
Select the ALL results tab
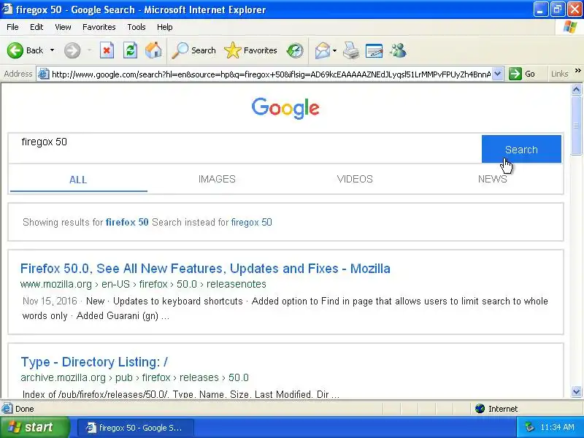point(78,180)
